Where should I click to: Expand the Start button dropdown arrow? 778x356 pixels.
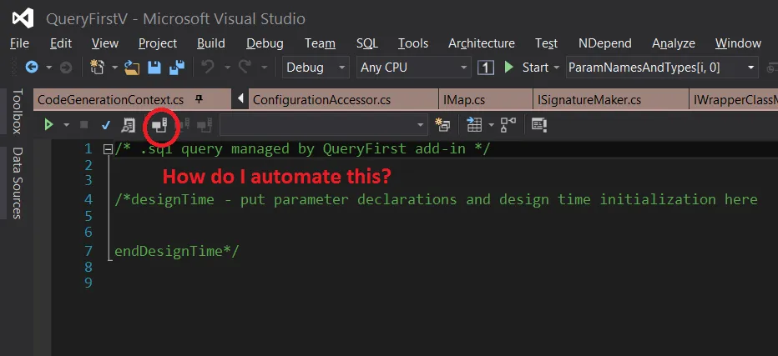tap(556, 68)
